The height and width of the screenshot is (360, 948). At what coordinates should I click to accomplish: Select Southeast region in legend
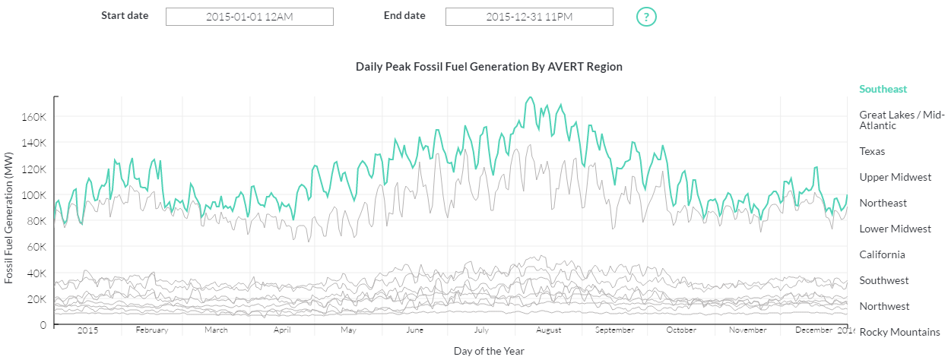click(x=883, y=89)
